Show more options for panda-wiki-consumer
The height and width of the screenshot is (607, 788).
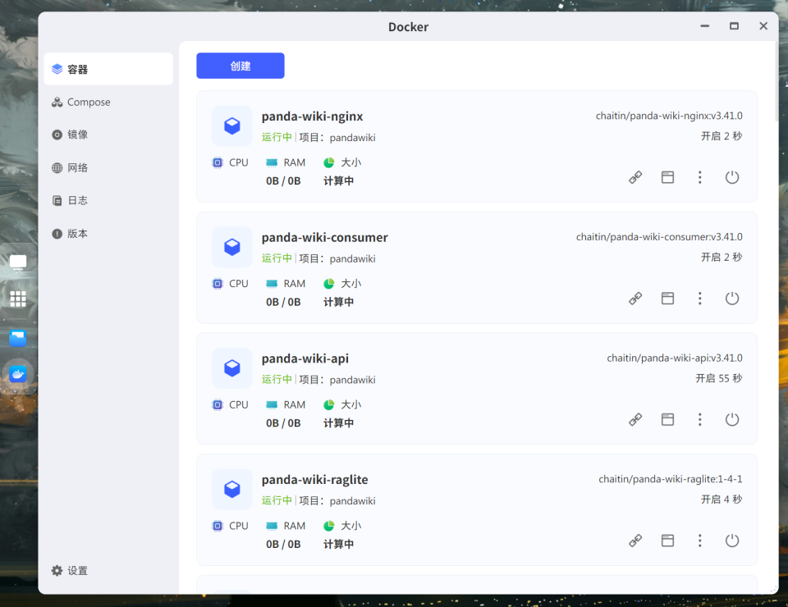[699, 299]
